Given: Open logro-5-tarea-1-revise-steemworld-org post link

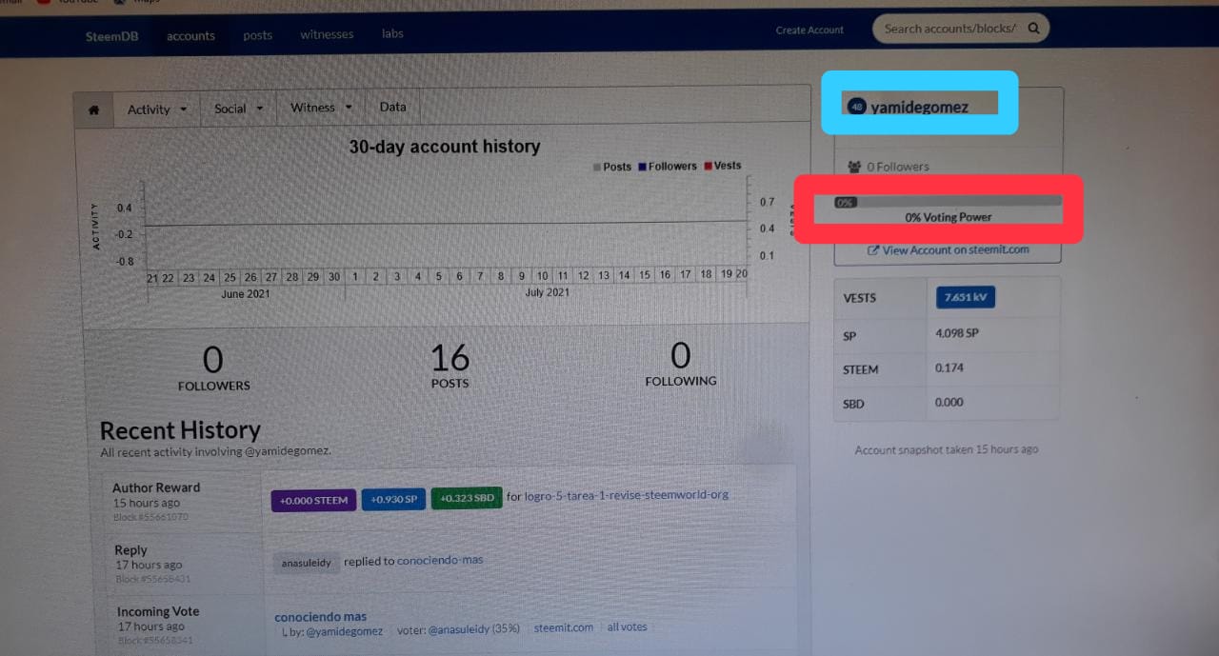Looking at the screenshot, I should point(626,495).
